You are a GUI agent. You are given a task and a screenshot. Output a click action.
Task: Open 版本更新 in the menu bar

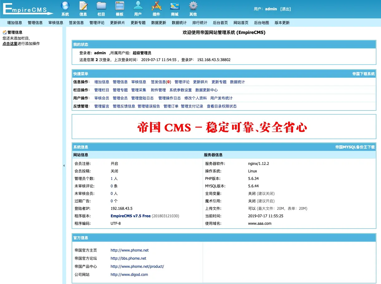click(282, 23)
